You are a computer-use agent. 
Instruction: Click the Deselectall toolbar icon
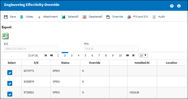coord(84,17)
